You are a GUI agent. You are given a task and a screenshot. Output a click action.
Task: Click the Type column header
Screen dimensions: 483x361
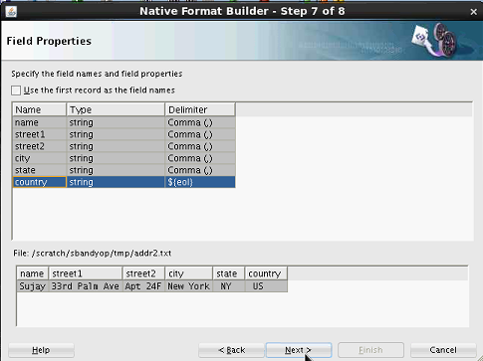pyautogui.click(x=116, y=109)
